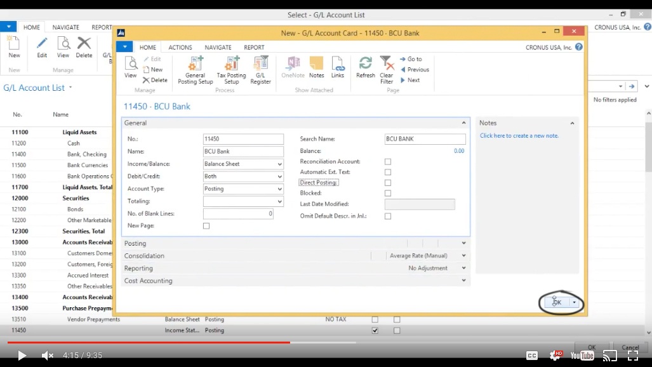Unmute the video audio

[48, 356]
